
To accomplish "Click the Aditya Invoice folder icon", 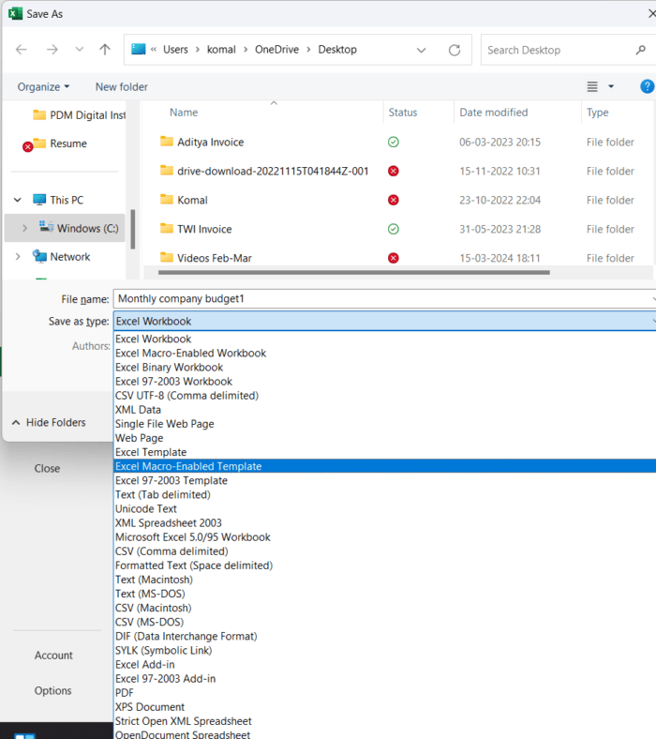I will [167, 142].
